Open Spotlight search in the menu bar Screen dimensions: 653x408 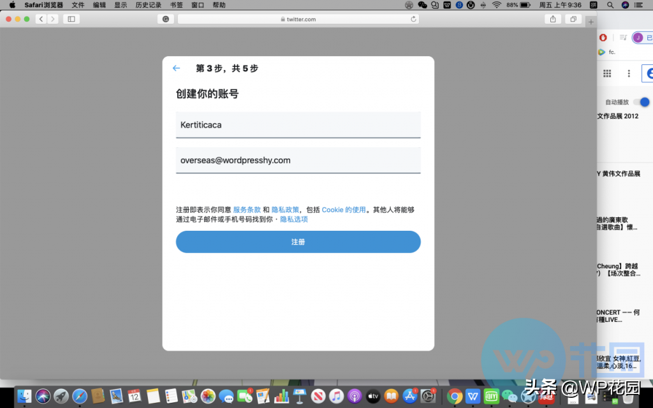click(x=610, y=5)
